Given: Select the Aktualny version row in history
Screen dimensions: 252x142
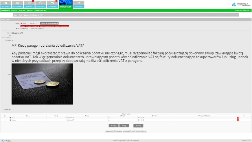Looking at the screenshot, I should tap(126, 120).
